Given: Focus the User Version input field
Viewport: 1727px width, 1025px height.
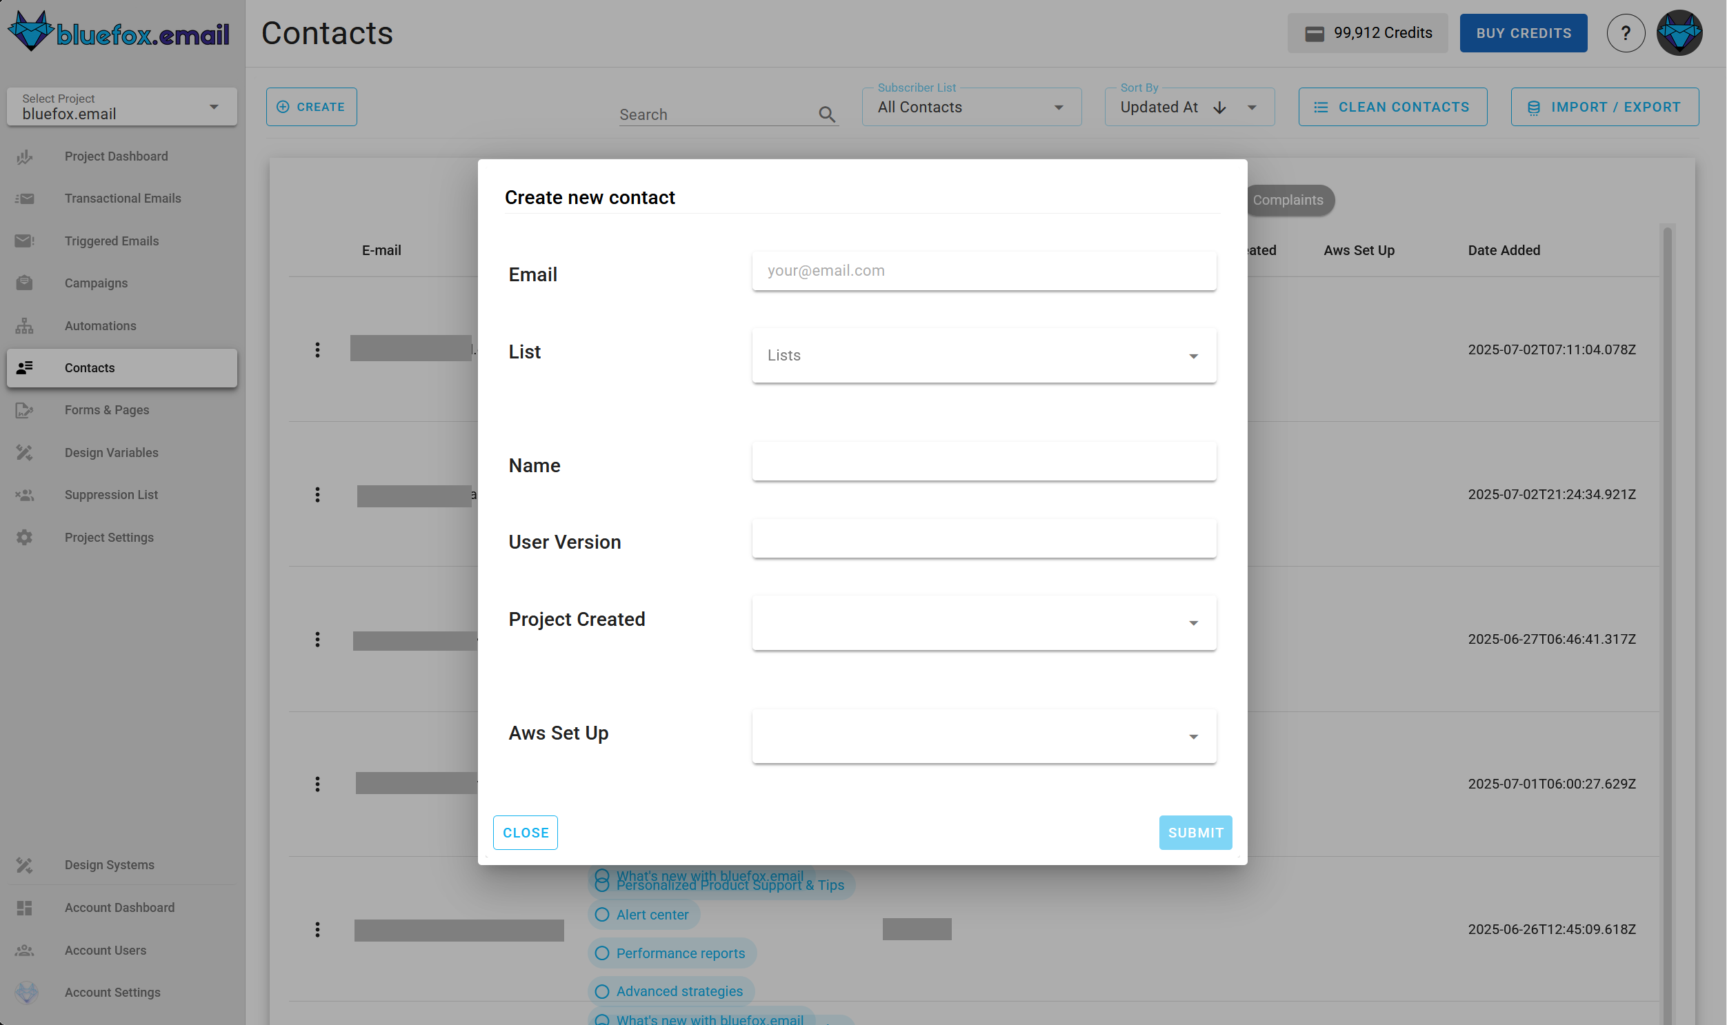Looking at the screenshot, I should coord(984,539).
